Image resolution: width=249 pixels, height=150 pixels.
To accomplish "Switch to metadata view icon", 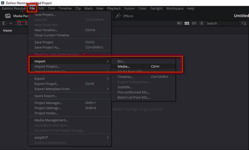I will point(179,23).
